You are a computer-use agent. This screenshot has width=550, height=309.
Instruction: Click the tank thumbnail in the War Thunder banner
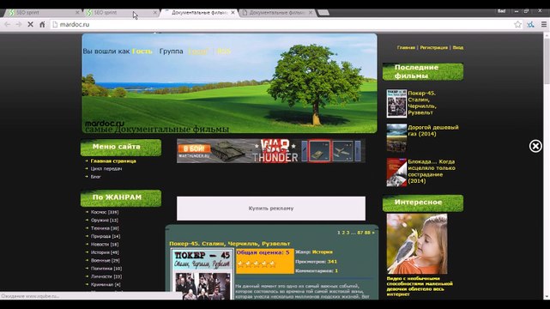click(x=319, y=151)
